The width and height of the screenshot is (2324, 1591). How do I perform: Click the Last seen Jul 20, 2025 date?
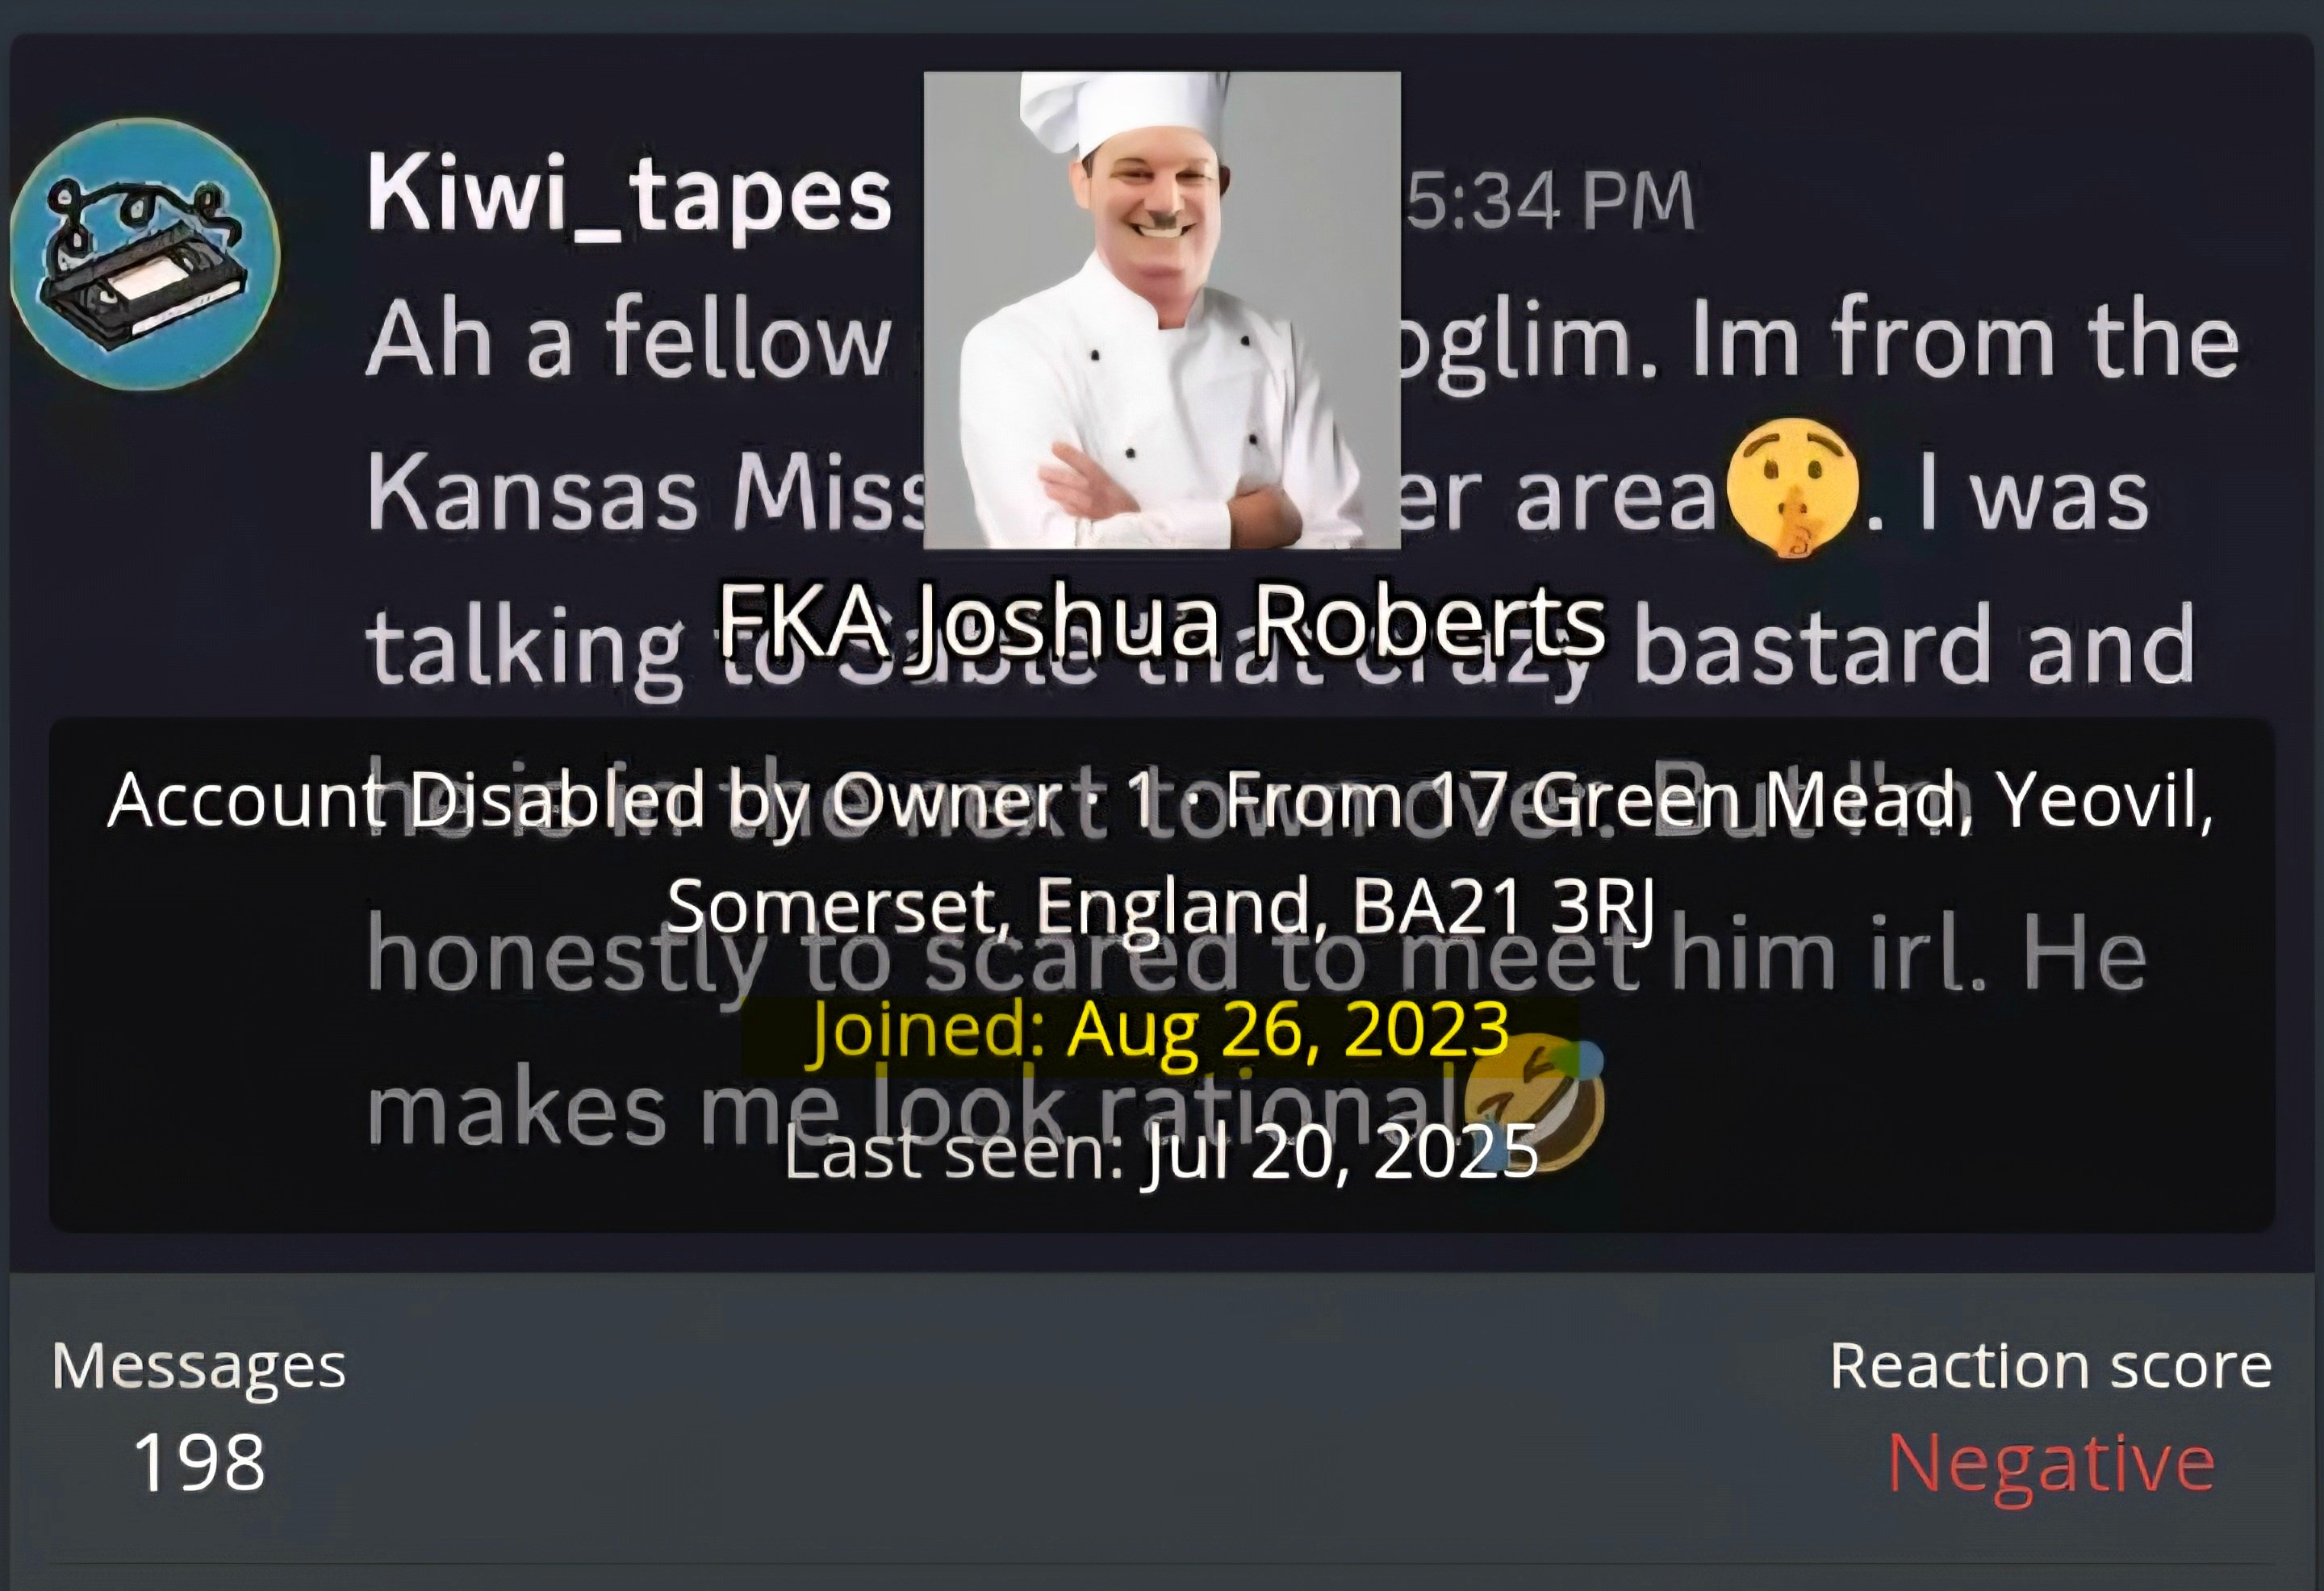pyautogui.click(x=1160, y=1151)
